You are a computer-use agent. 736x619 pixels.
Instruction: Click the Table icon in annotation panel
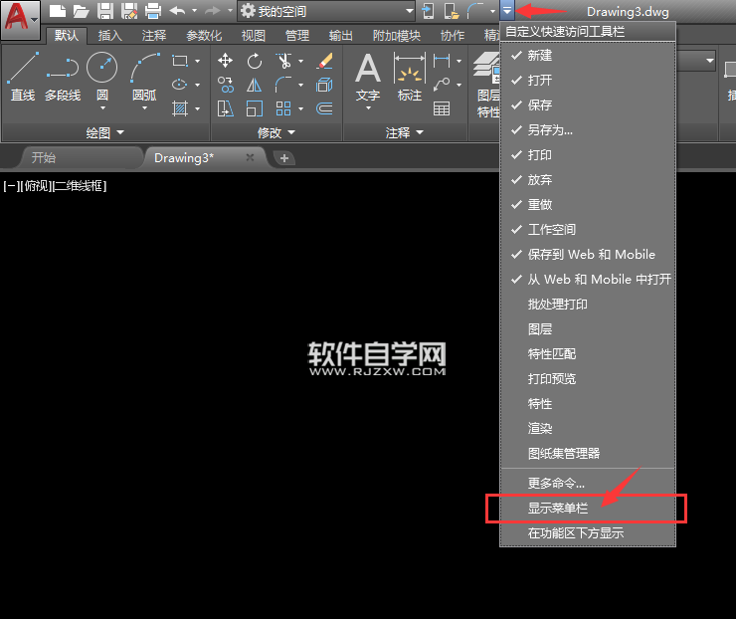pyautogui.click(x=442, y=108)
